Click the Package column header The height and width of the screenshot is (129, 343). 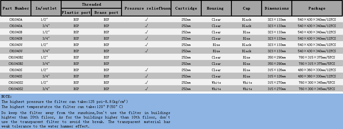pyautogui.click(x=317, y=8)
